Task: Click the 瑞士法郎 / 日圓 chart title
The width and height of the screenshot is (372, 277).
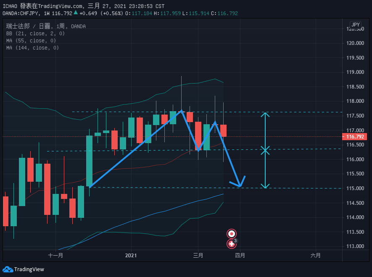Action: coord(28,26)
